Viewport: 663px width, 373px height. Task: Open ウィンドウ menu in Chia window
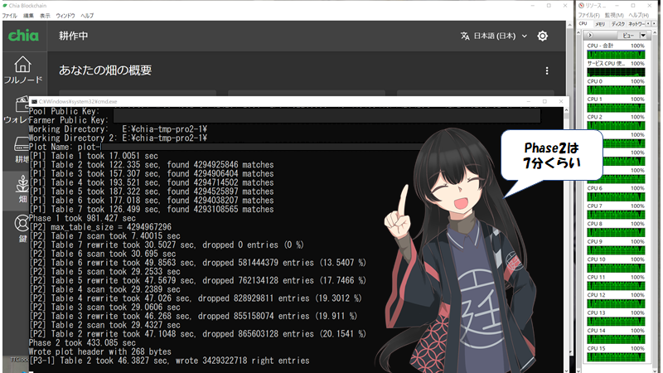point(65,16)
